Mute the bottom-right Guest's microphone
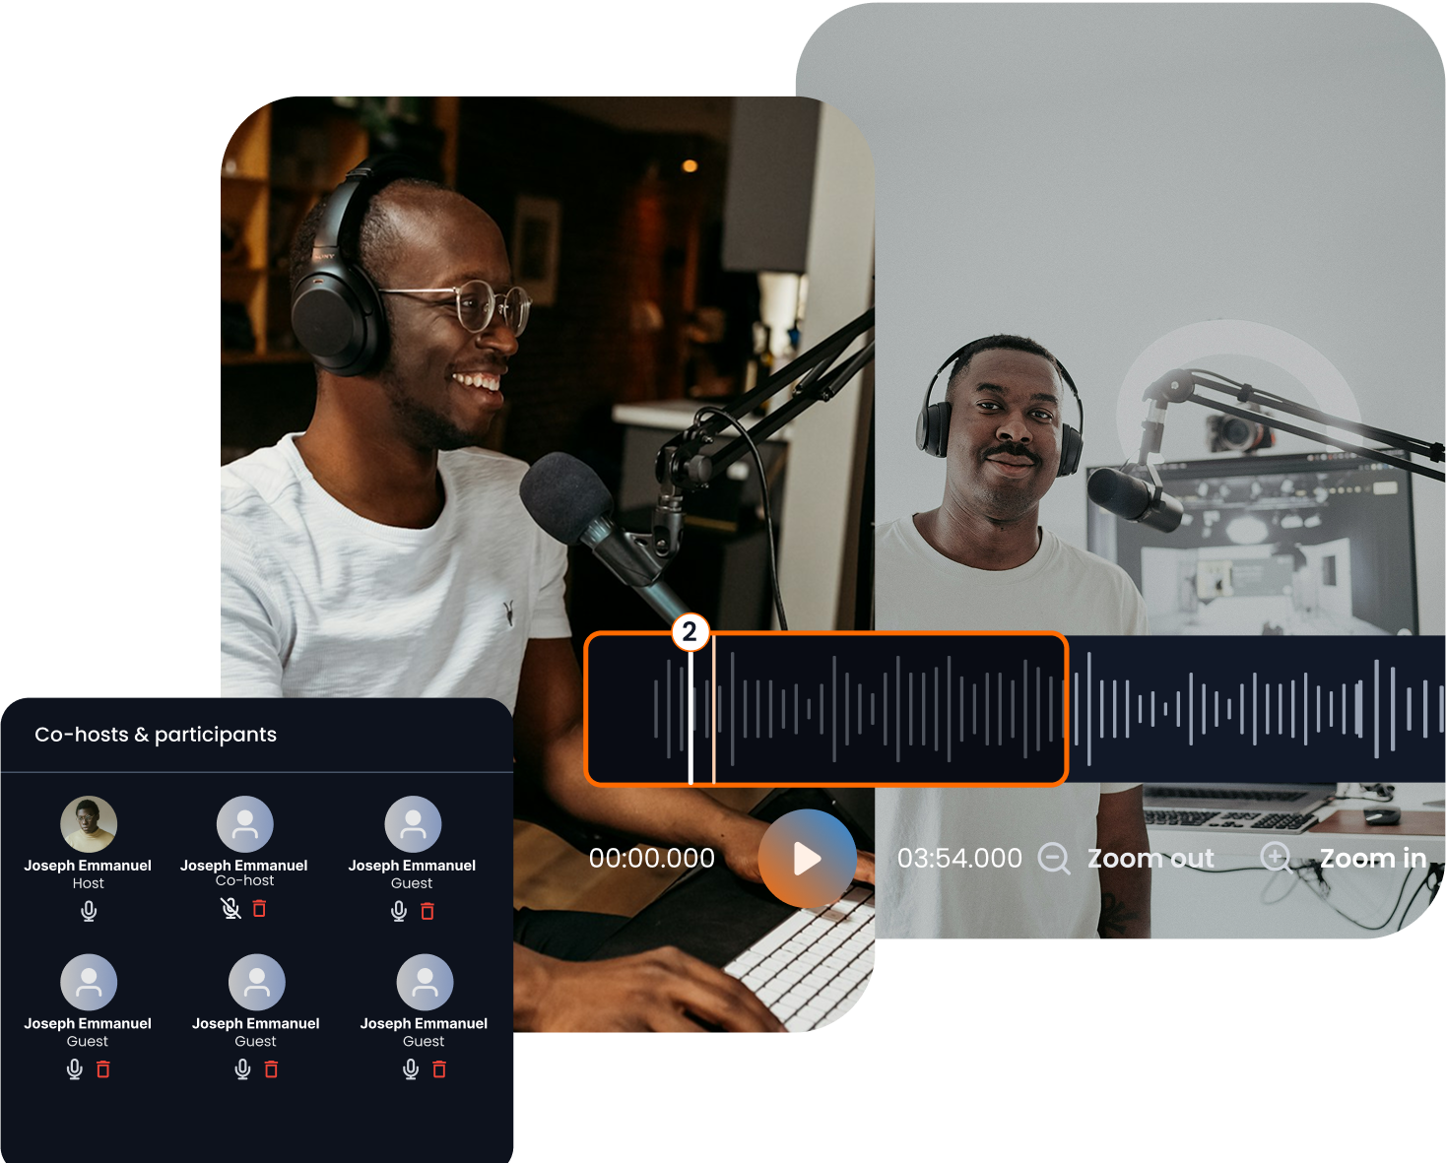This screenshot has width=1446, height=1163. [x=411, y=1068]
